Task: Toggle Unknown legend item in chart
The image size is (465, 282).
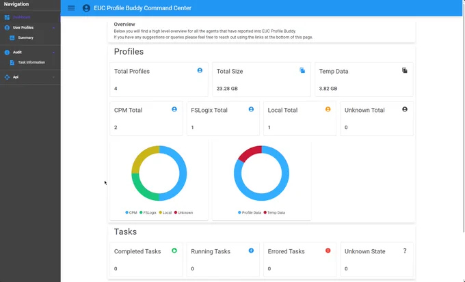Action: coord(183,212)
